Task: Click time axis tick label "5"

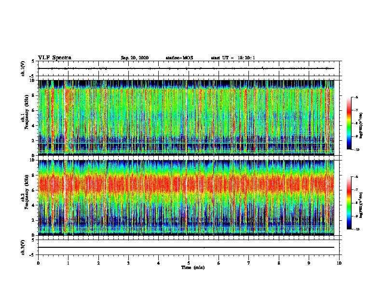Action: (x=189, y=263)
